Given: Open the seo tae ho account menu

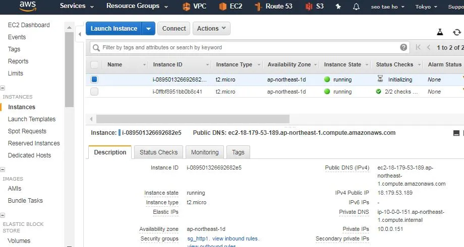Looking at the screenshot, I should pyautogui.click(x=388, y=7).
